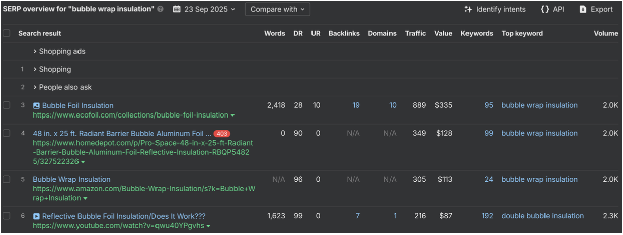
Task: Click the Export download icon
Action: coord(583,9)
